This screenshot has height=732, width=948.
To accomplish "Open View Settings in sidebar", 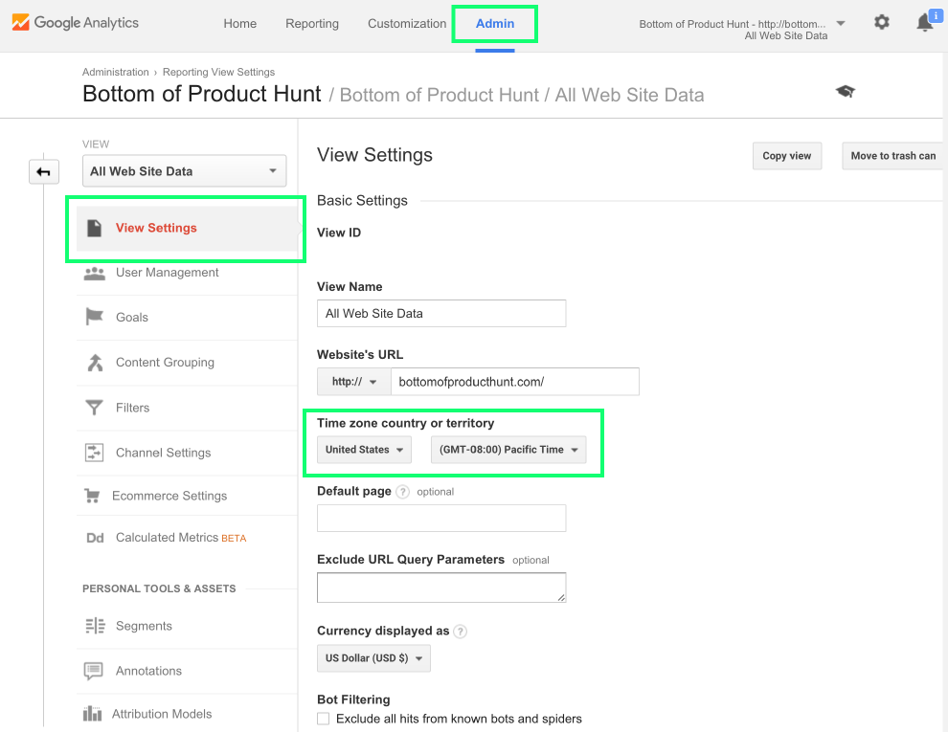I will tap(188, 229).
